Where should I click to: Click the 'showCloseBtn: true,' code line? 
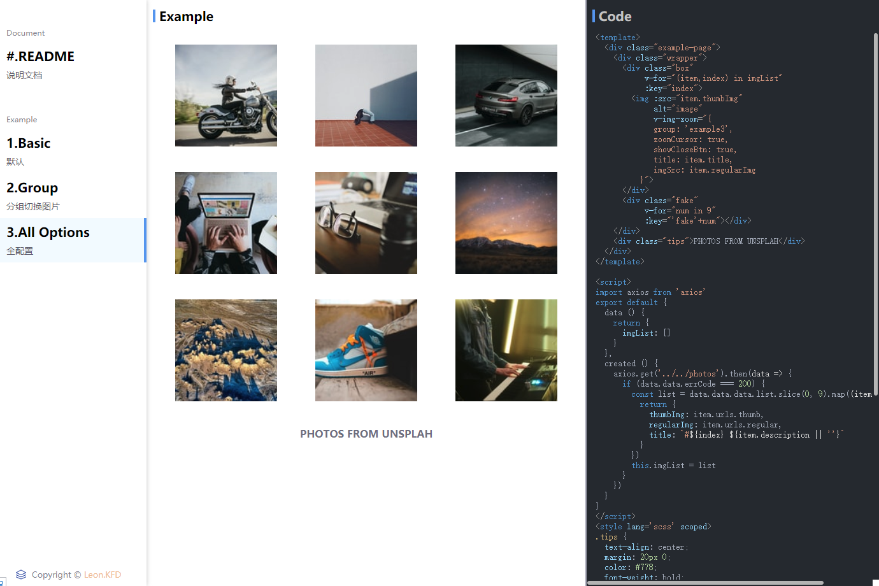[x=695, y=150]
